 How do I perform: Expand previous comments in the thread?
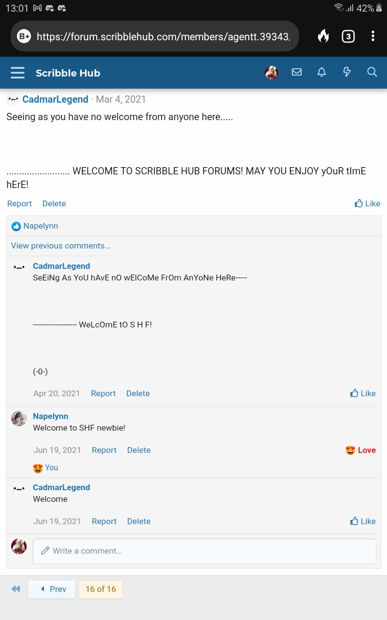pos(60,246)
